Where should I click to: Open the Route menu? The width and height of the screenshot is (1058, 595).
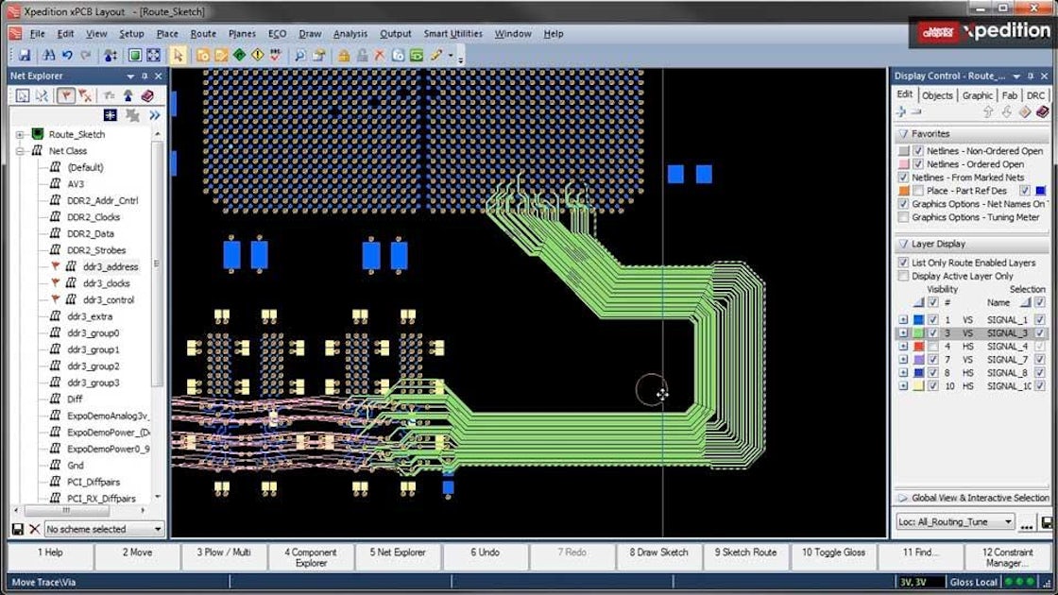coord(203,33)
